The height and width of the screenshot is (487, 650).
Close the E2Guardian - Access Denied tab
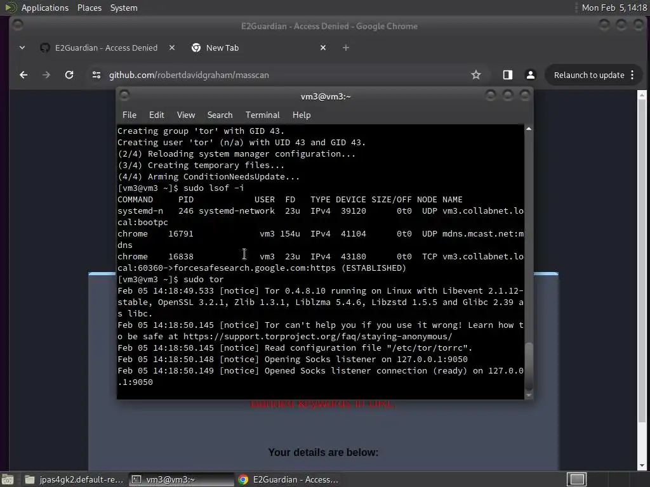(172, 48)
